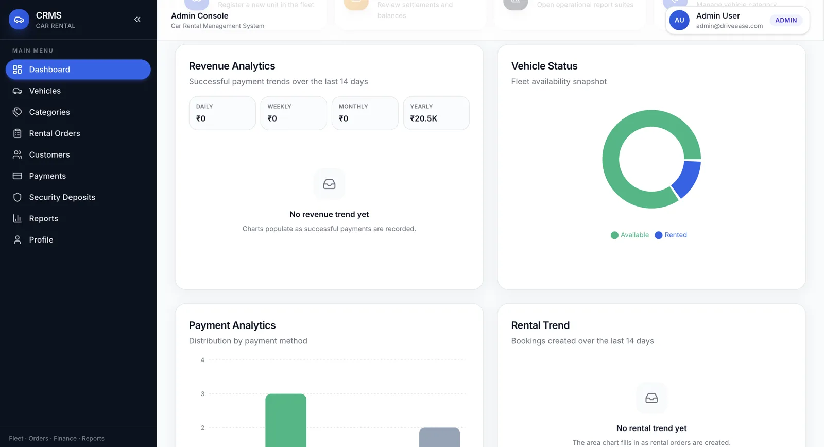The height and width of the screenshot is (447, 824).
Task: Click the green bar in Payment Analytics
Action: click(286, 420)
